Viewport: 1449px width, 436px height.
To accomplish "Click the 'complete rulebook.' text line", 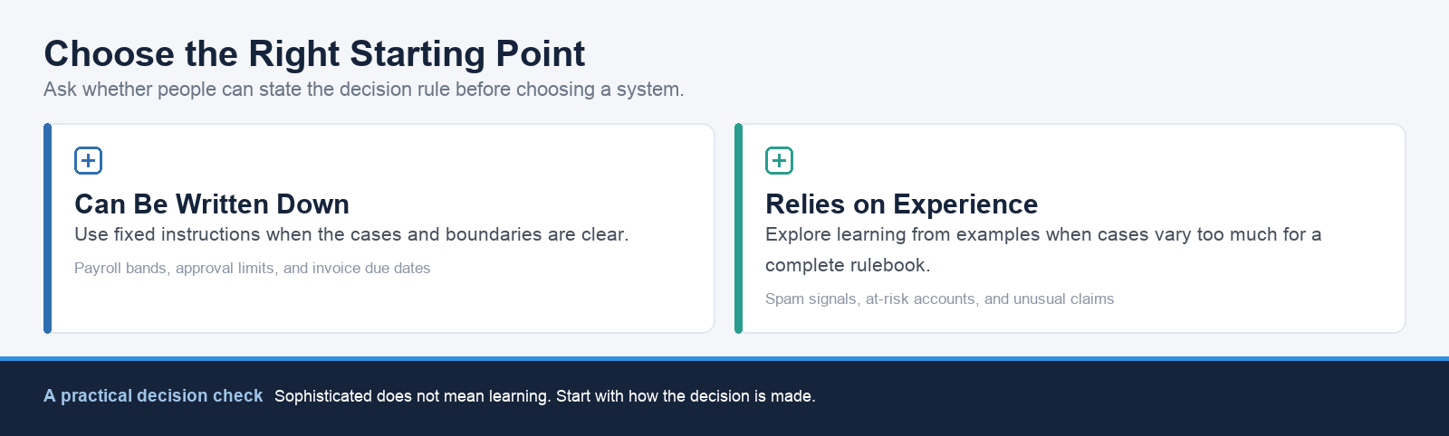I will tap(848, 265).
